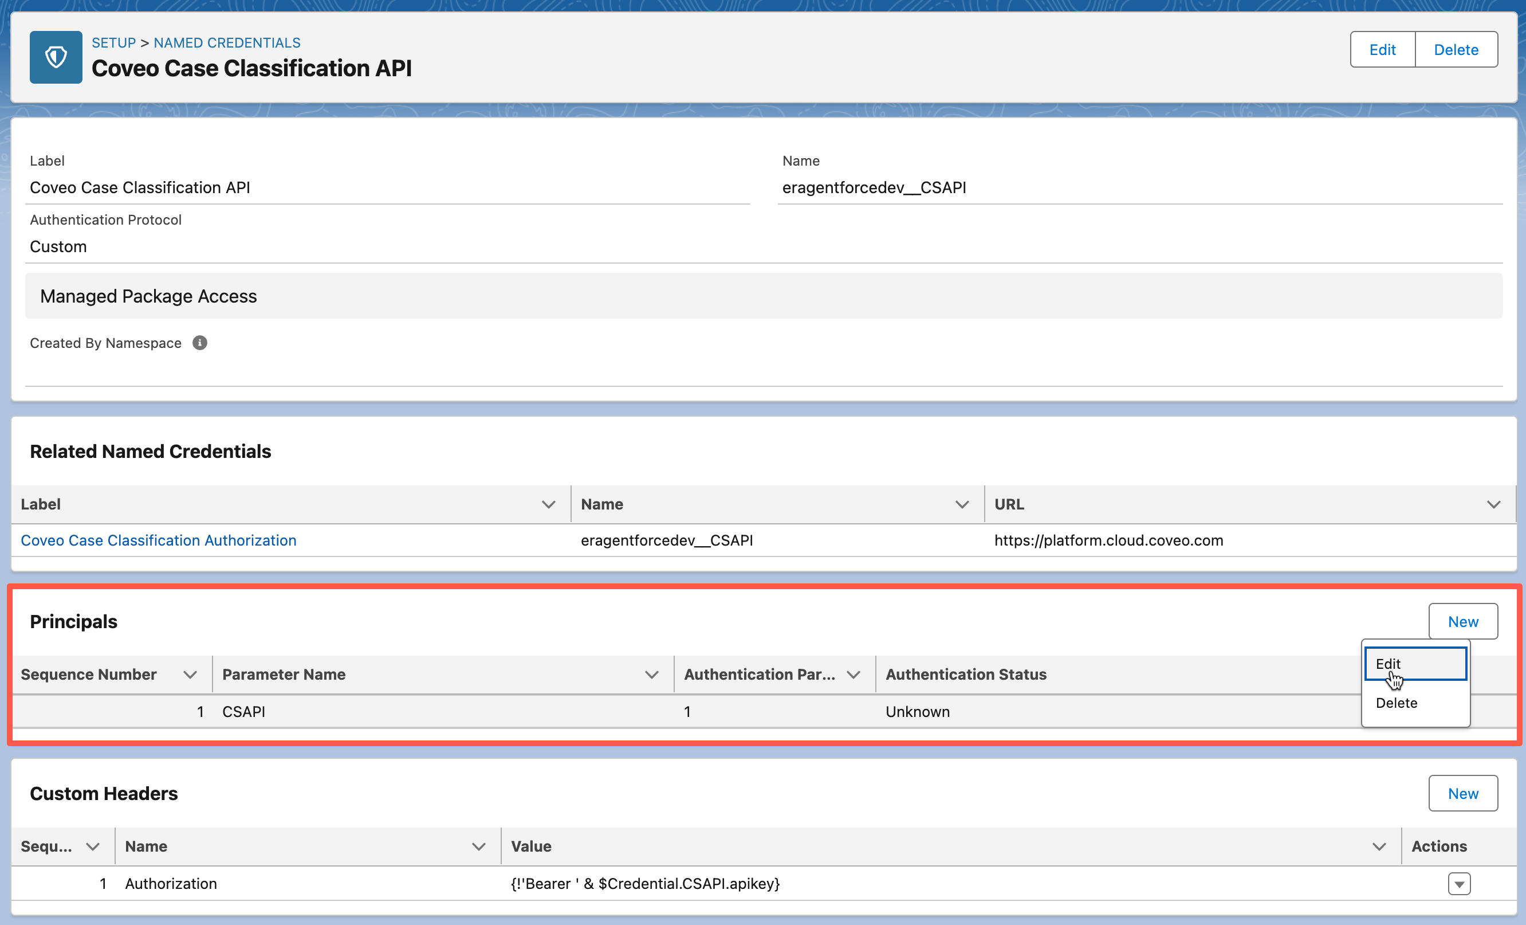Click the CSAPI parameter name cell
This screenshot has width=1526, height=925.
coord(244,712)
